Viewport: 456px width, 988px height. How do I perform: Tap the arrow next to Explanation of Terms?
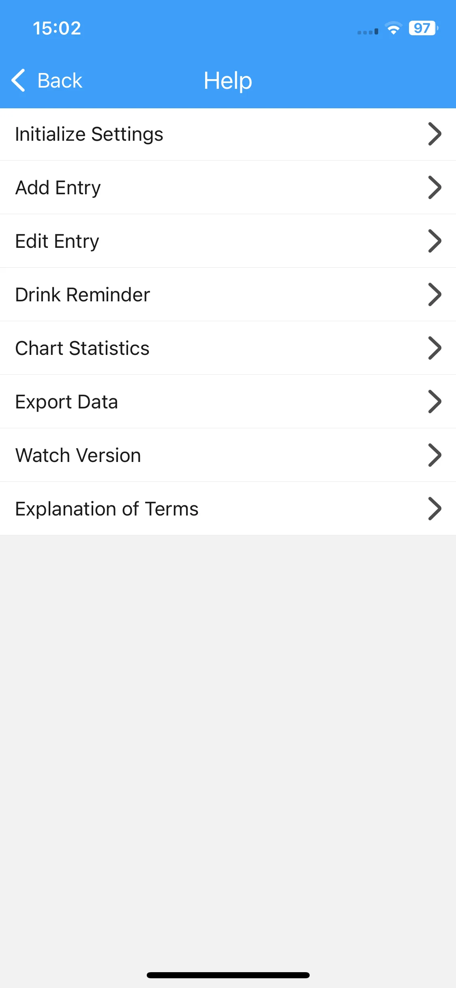click(x=435, y=509)
